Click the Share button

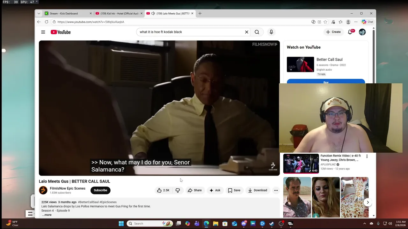(x=195, y=190)
